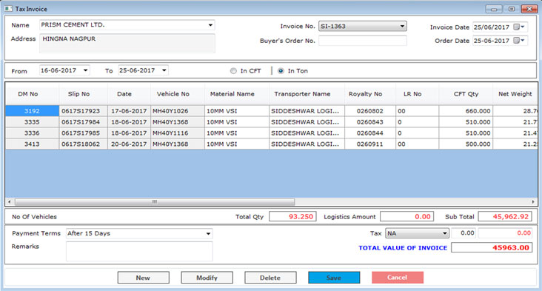The height and width of the screenshot is (291, 542).
Task: Select the row with DM No 3413
Action: (x=32, y=144)
